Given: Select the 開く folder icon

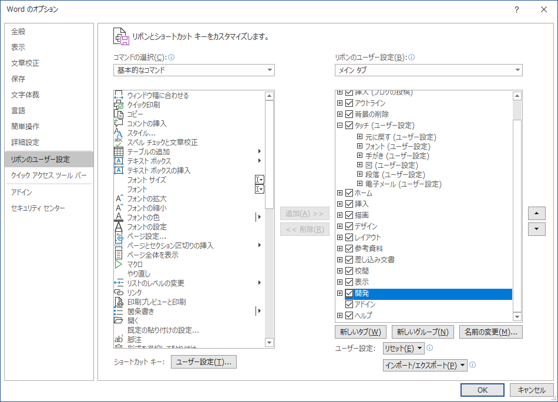Looking at the screenshot, I should (x=119, y=320).
